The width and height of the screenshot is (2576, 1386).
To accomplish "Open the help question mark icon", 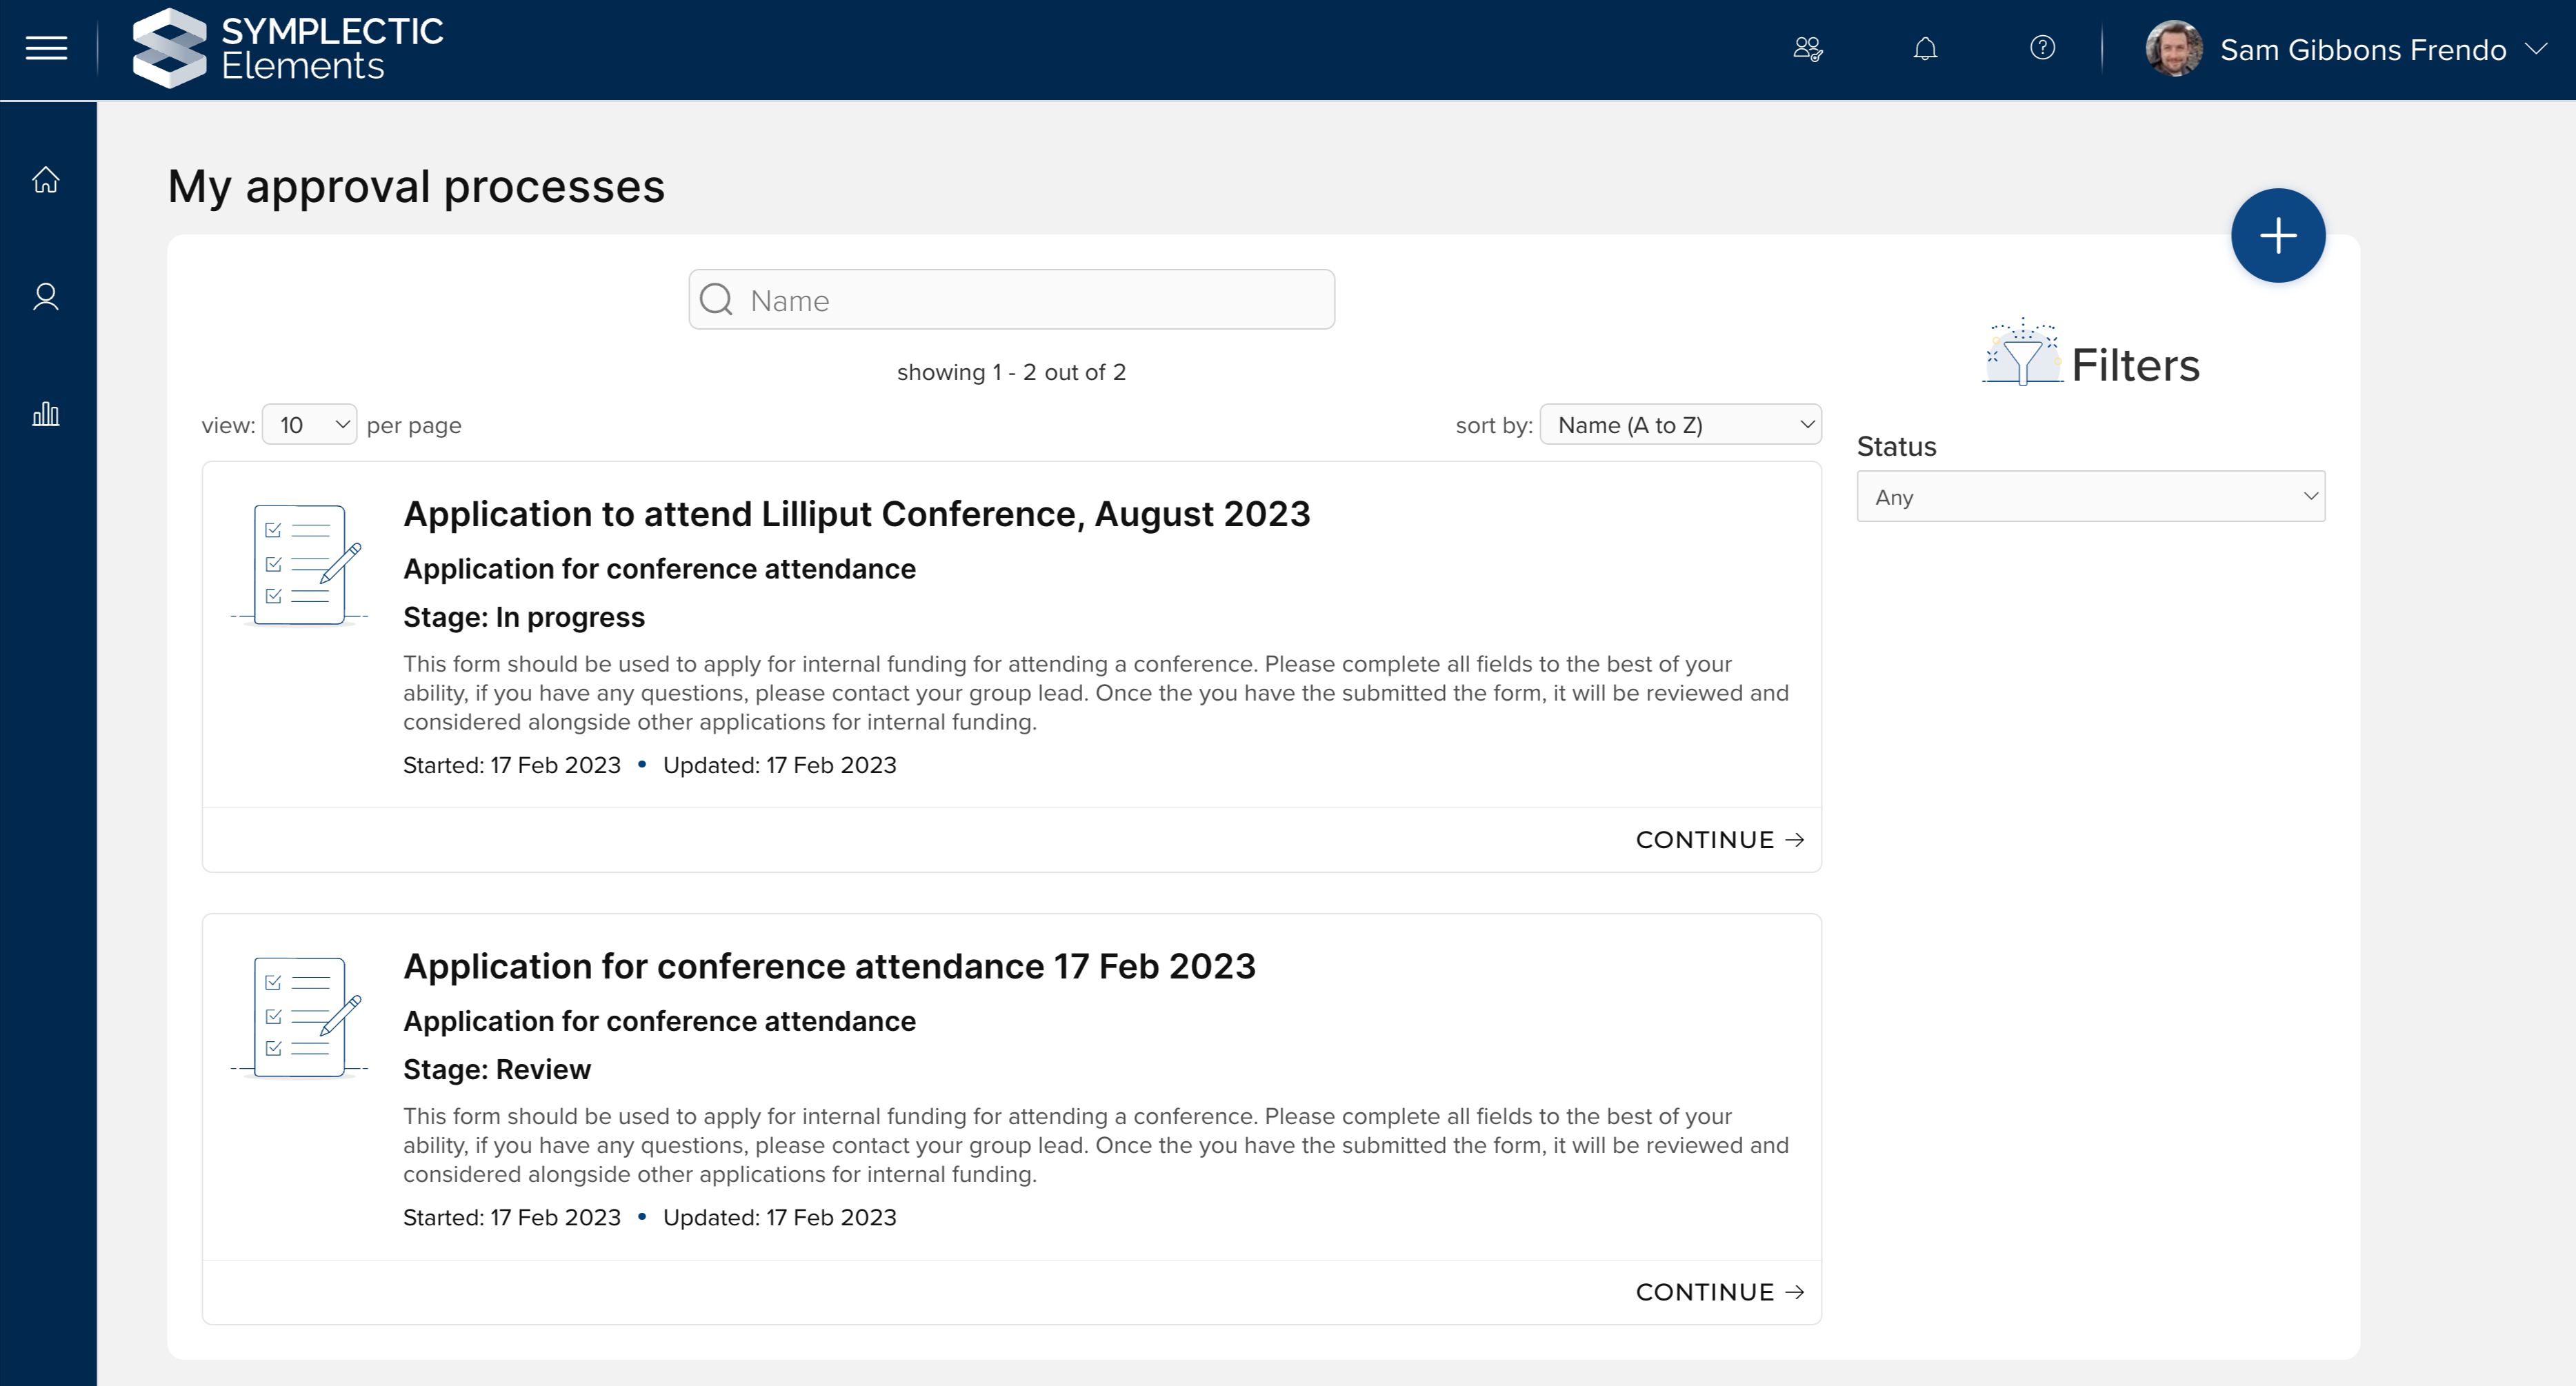I will [2042, 48].
